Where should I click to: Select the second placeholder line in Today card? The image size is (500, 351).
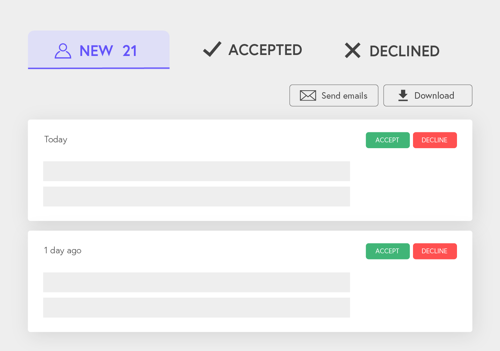coord(197,196)
